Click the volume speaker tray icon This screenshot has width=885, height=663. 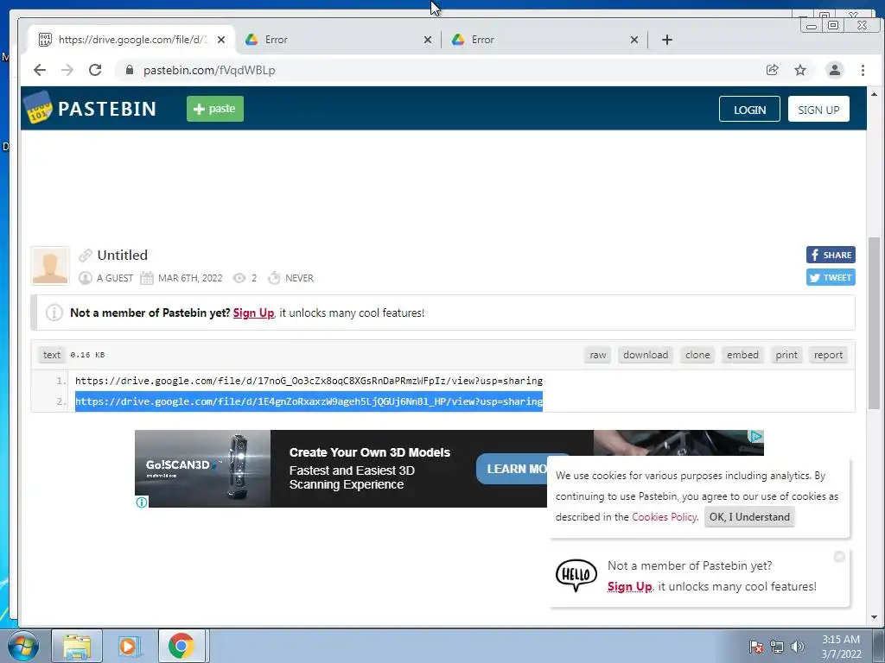pos(798,647)
